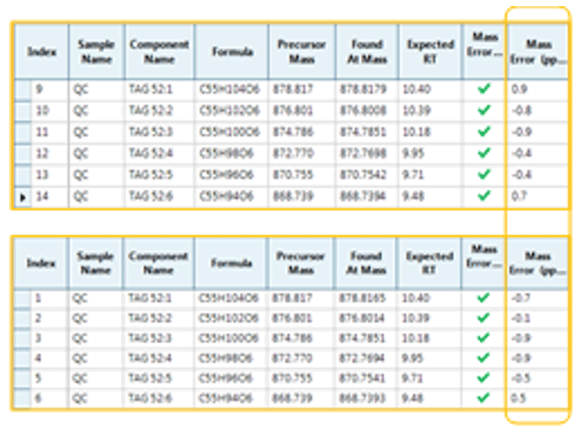
Task: Click green checkmark in index 3 row
Action: click(x=484, y=340)
